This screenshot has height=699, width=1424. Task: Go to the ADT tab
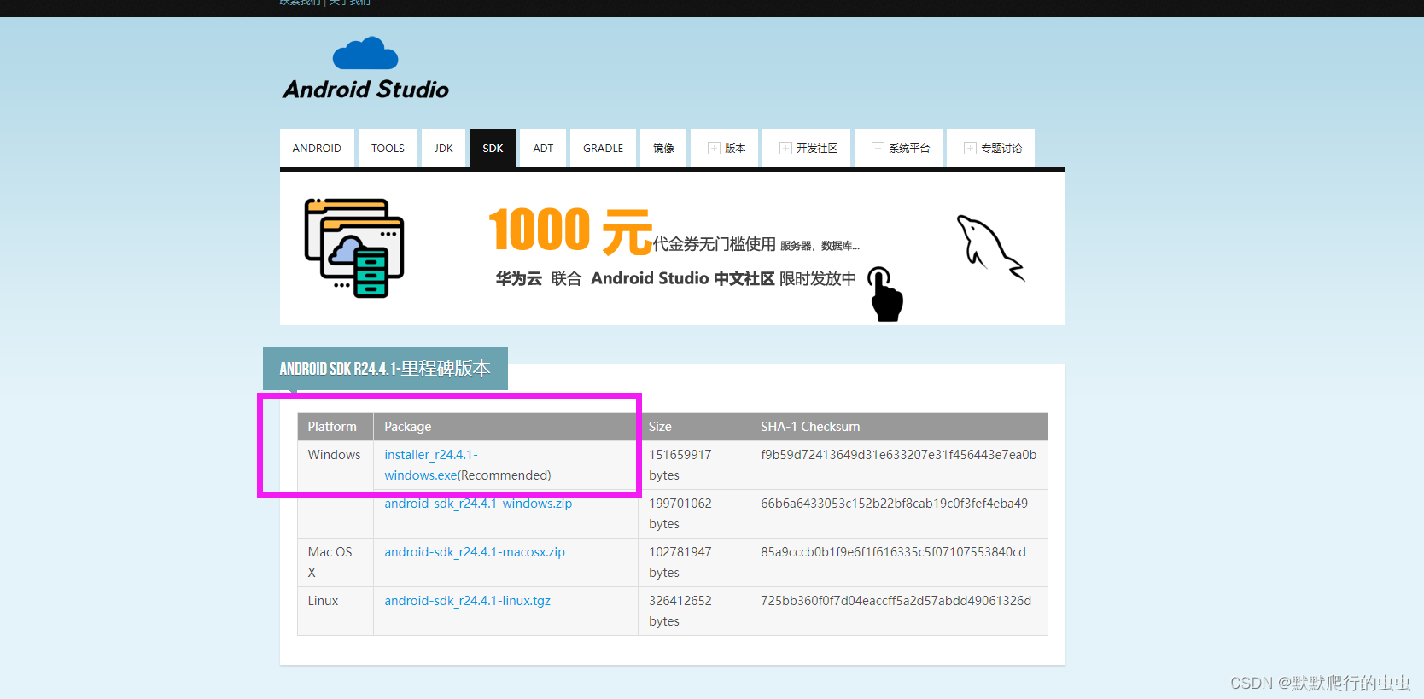543,149
